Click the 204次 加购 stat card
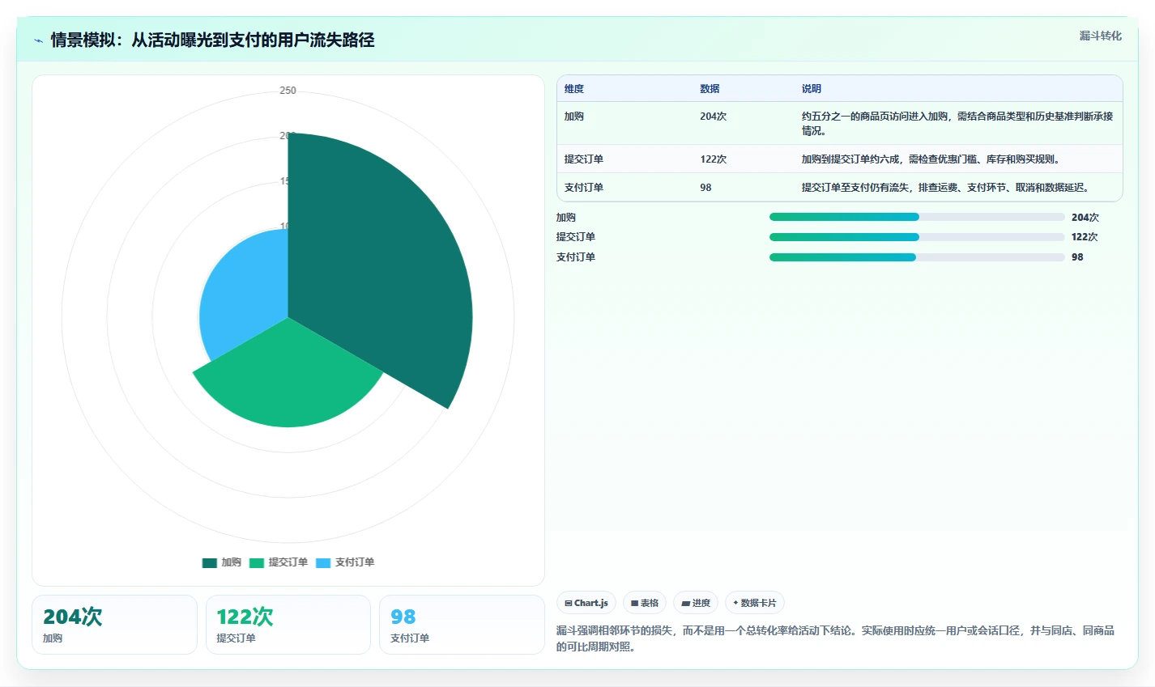This screenshot has height=687, width=1155. coord(114,625)
